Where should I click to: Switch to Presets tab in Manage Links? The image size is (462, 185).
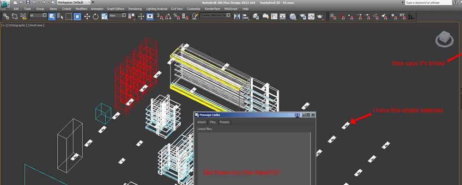point(225,122)
